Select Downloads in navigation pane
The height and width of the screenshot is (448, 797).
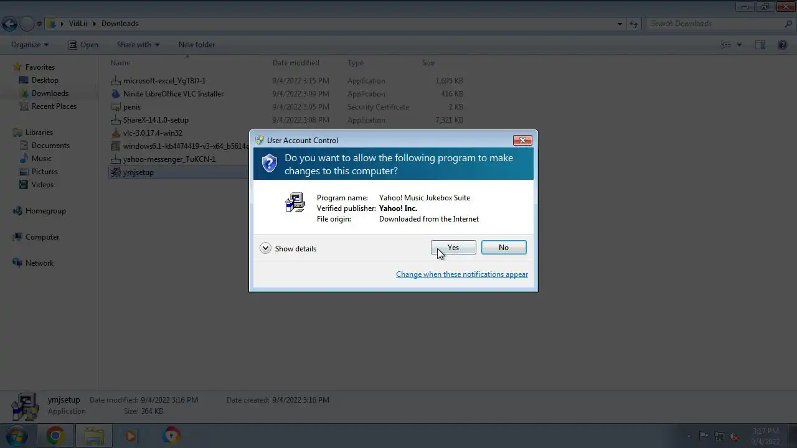pos(50,93)
